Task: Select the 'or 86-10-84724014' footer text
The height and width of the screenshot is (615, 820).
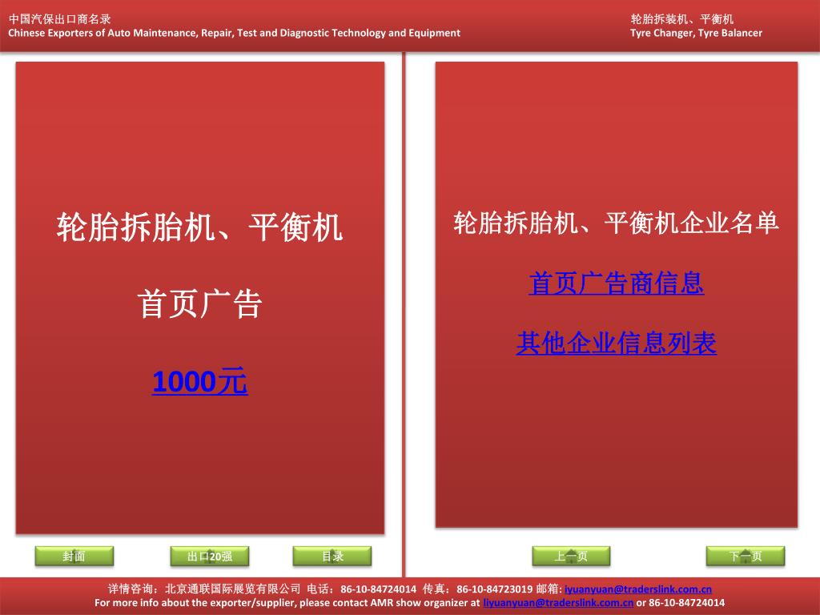Action: point(681,602)
